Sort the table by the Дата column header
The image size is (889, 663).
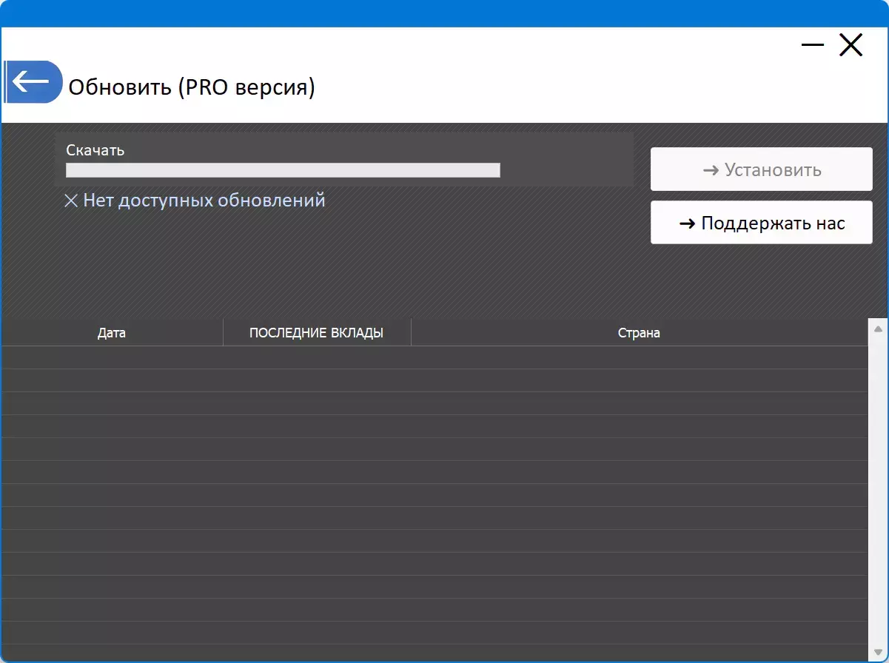(112, 332)
